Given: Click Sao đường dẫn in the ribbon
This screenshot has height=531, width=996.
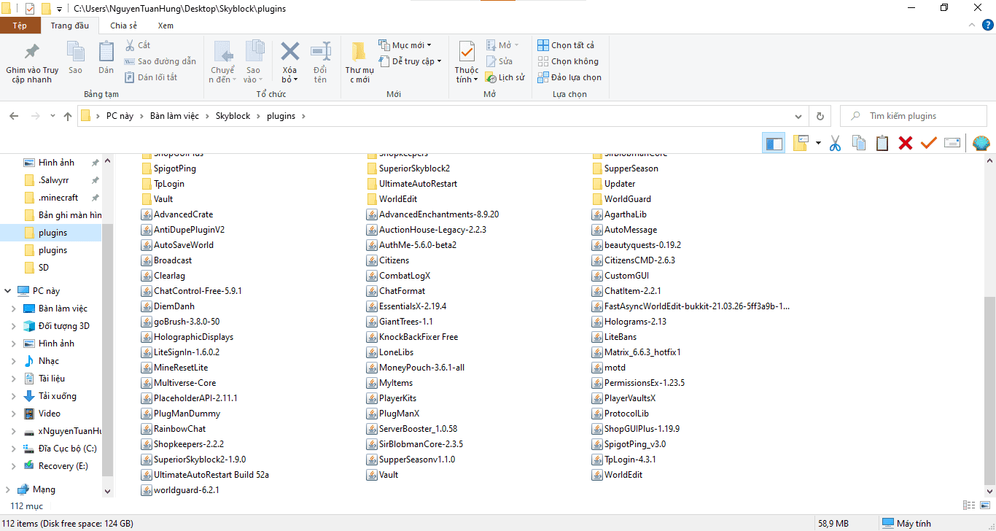Looking at the screenshot, I should point(160,61).
